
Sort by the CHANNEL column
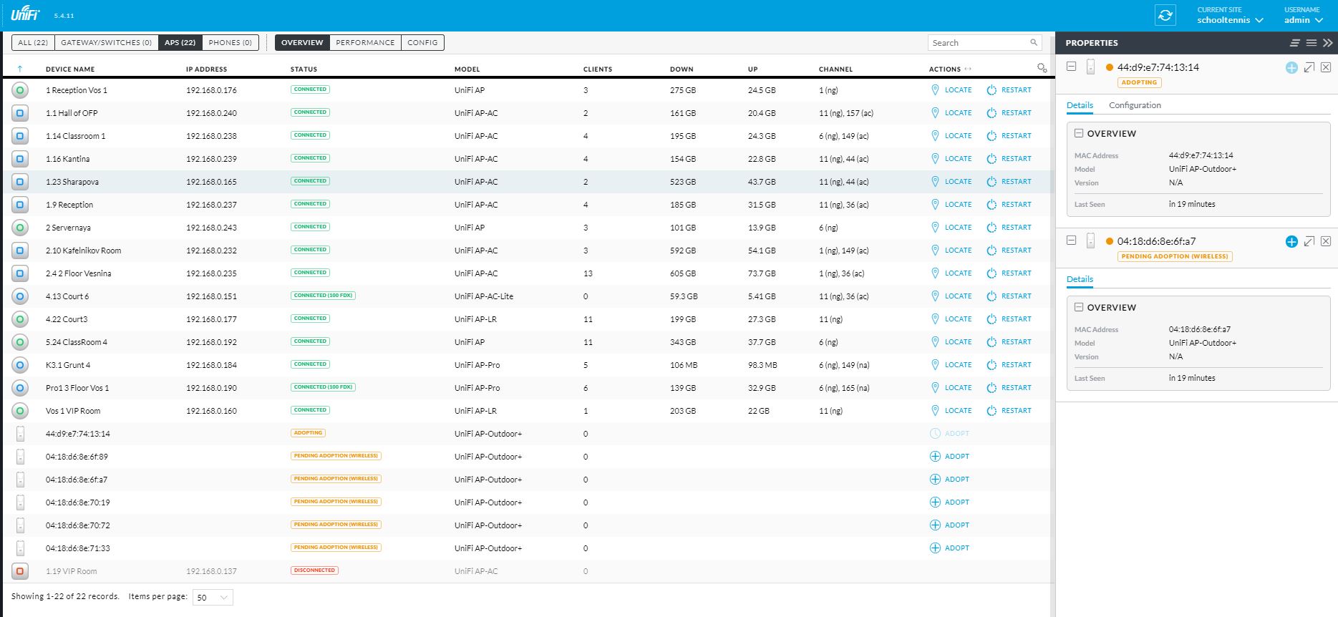[835, 69]
